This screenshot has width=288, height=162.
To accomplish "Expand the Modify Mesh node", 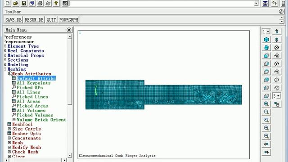I will click(x=9, y=147).
